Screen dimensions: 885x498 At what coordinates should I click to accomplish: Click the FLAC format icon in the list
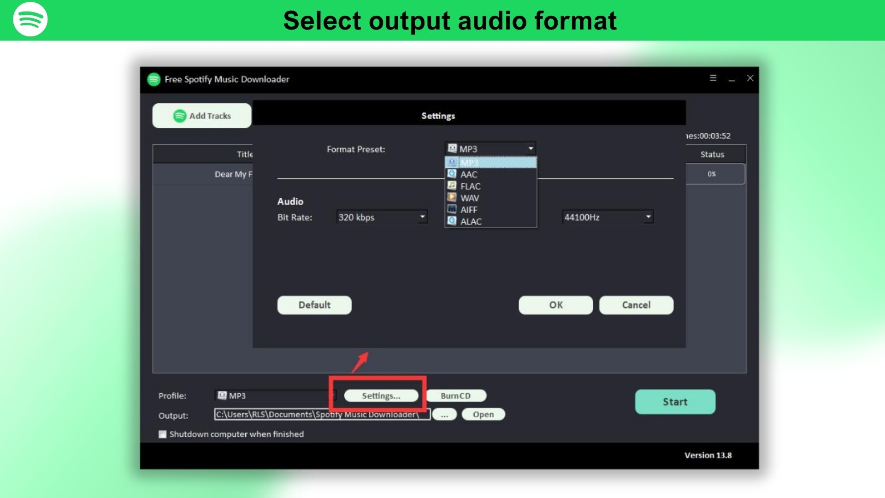coord(452,186)
